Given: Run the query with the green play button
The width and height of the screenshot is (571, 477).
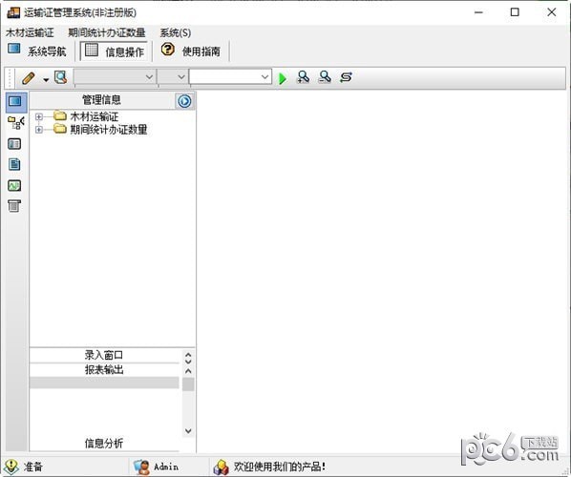Looking at the screenshot, I should click(283, 78).
